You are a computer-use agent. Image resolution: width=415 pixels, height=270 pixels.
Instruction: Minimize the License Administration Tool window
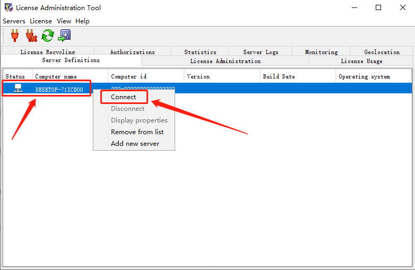click(355, 7)
